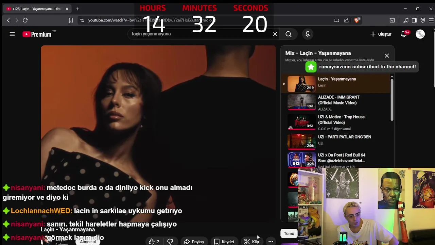
Task: Toggle the browser sidebar panel icon
Action: [x=414, y=20]
